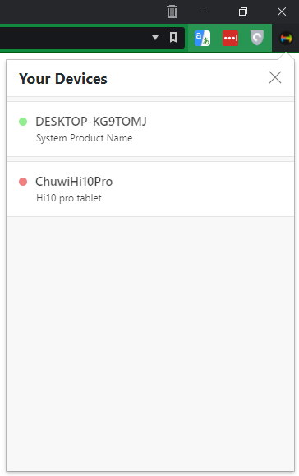Click the empty gray panel area
Screen dimensions: 299x476
150,343
